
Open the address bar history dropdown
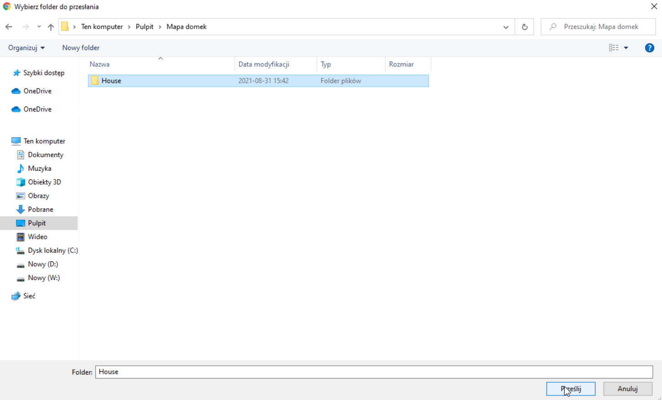click(x=506, y=27)
